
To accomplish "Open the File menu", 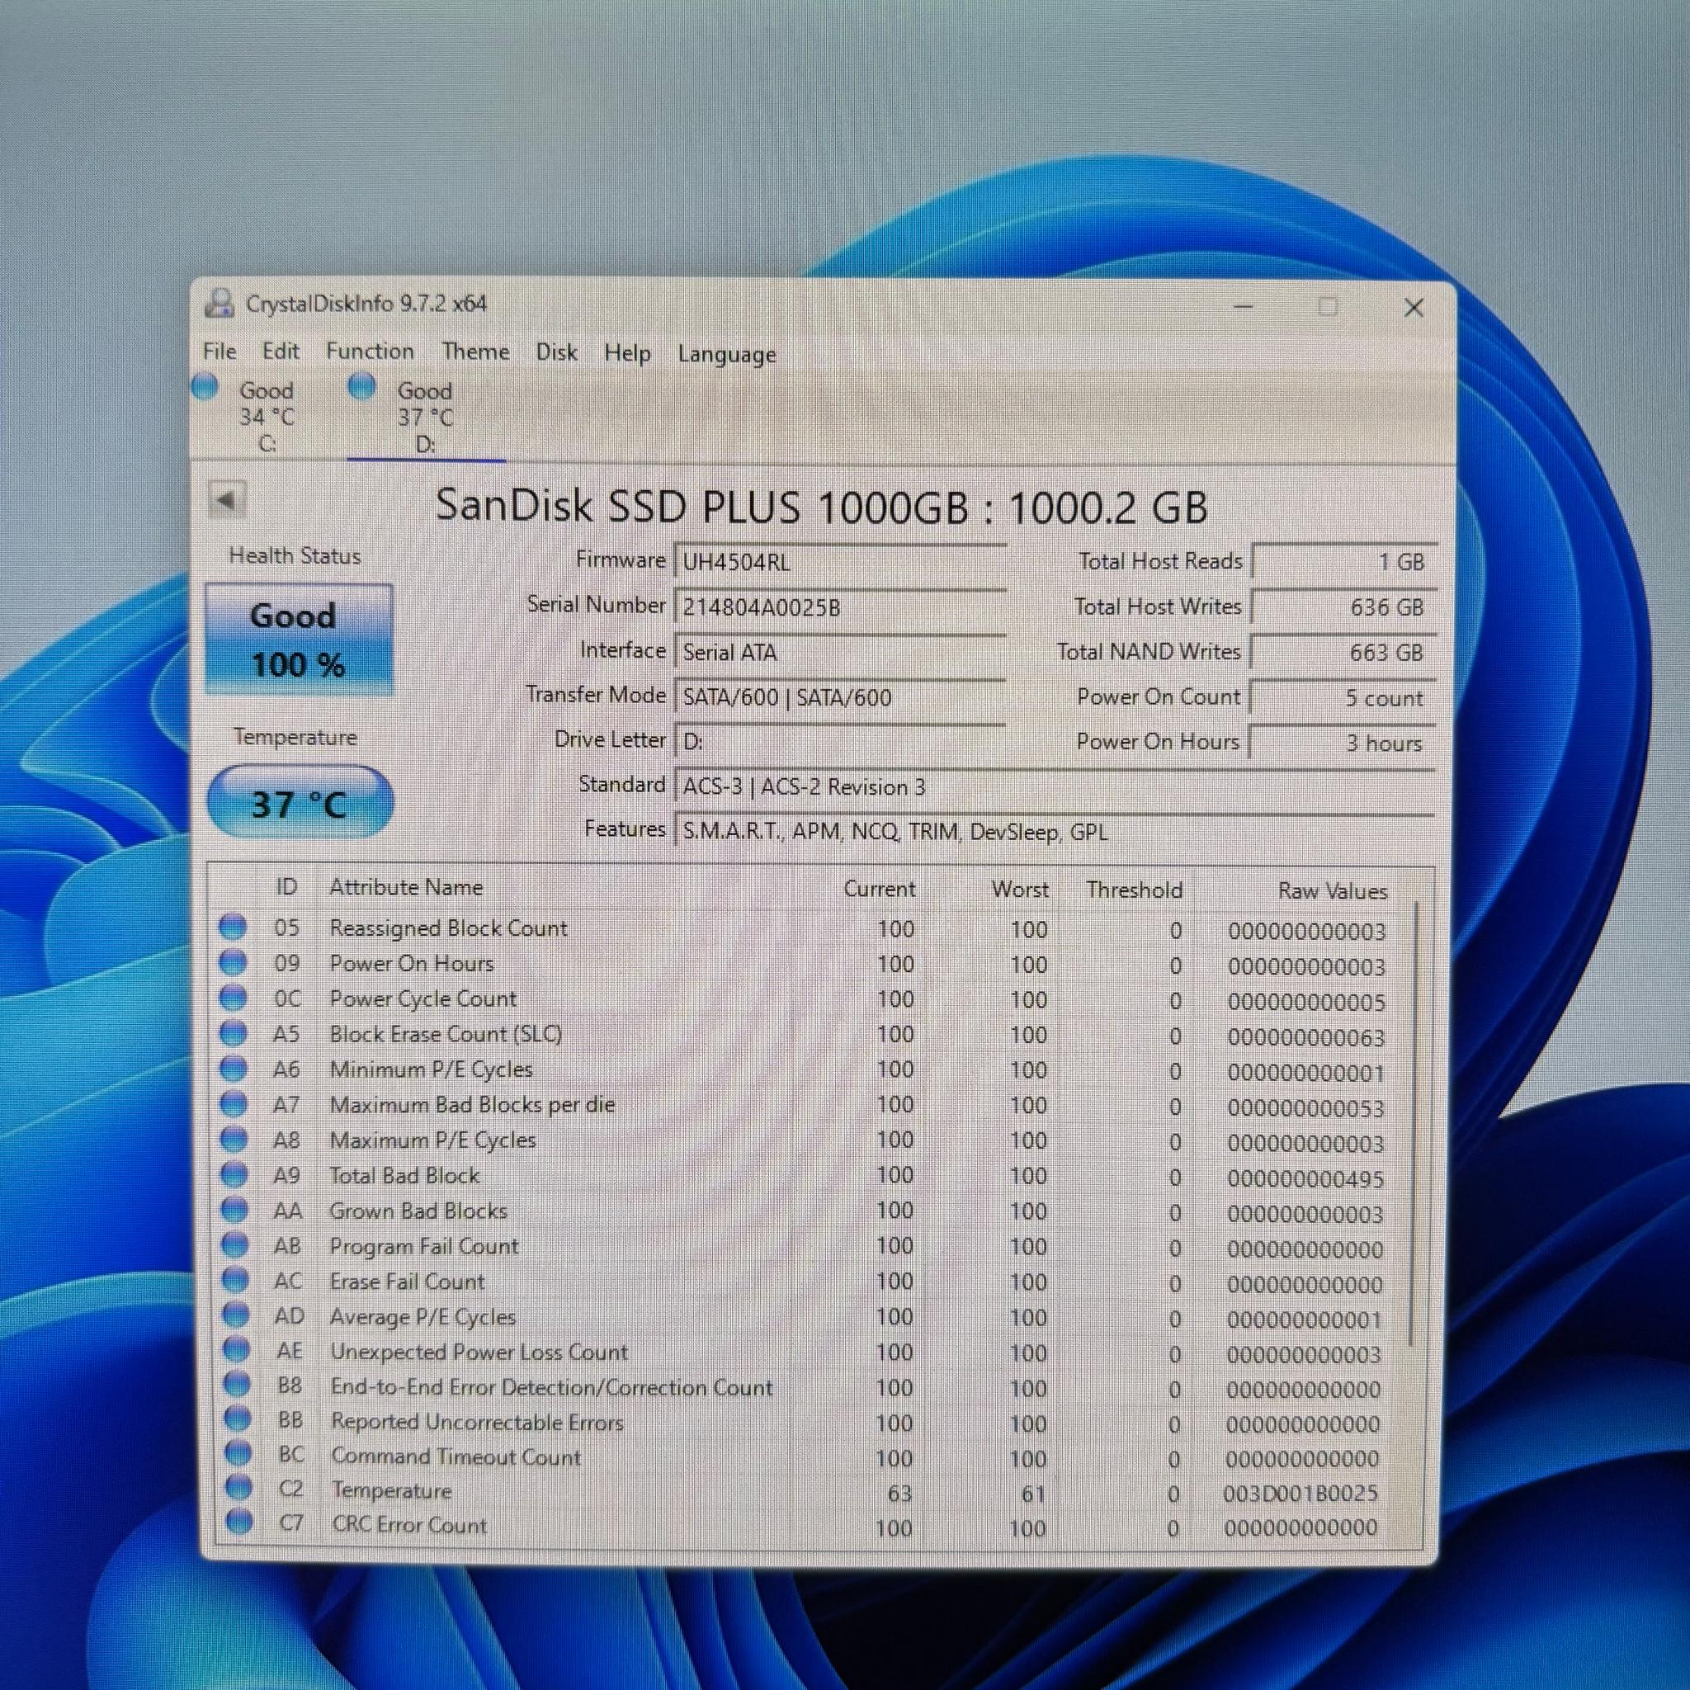I will 220,352.
